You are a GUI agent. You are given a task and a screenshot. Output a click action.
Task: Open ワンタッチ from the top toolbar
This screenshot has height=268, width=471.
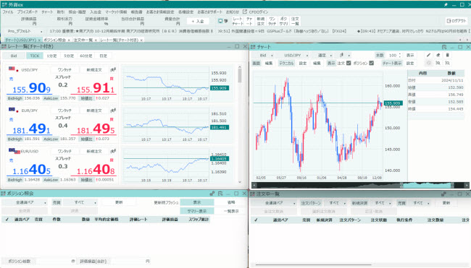272,21
